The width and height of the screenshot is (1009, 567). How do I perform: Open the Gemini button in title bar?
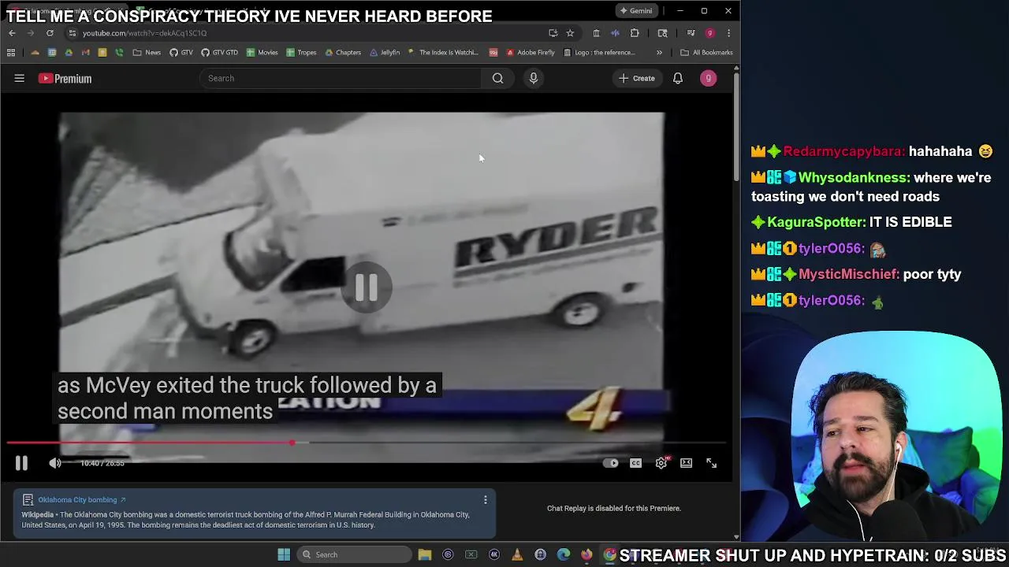[636, 10]
